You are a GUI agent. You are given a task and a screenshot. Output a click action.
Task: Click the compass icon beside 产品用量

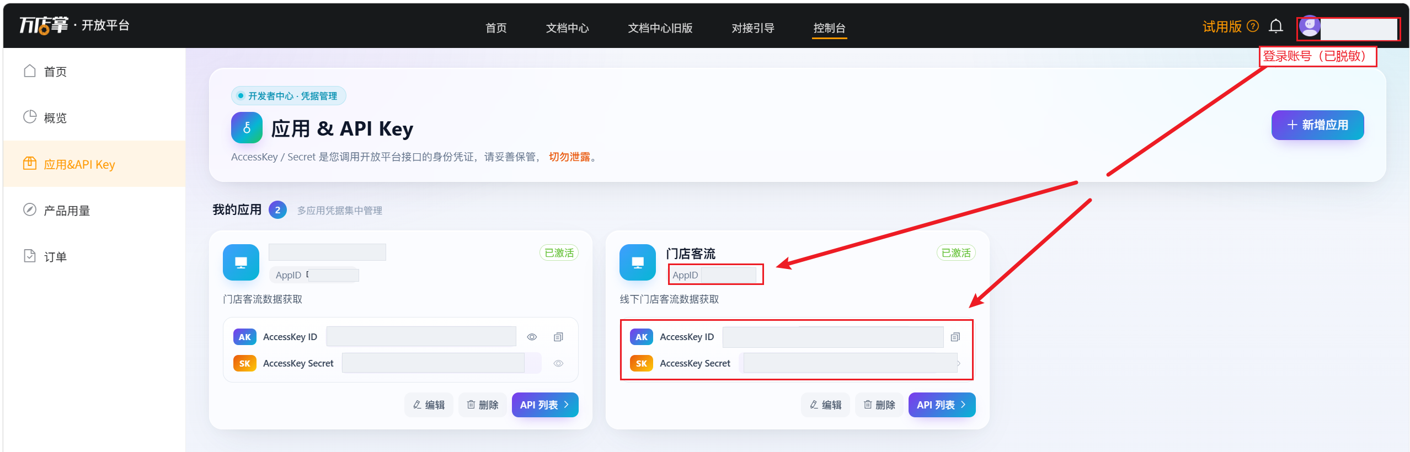(x=30, y=209)
